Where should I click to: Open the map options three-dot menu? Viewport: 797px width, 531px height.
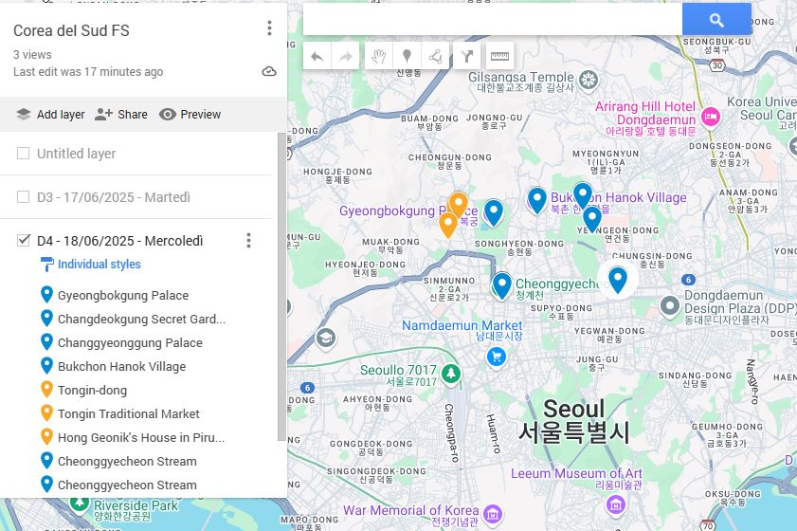point(269,28)
